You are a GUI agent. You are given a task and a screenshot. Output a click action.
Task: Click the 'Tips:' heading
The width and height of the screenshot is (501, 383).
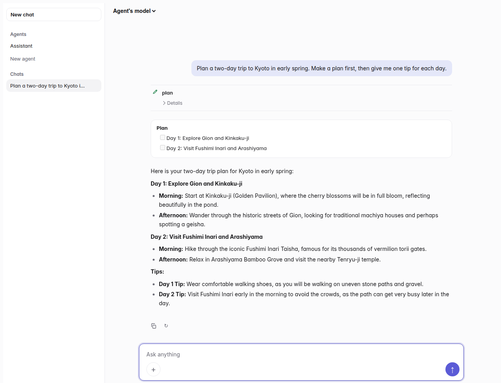click(157, 272)
